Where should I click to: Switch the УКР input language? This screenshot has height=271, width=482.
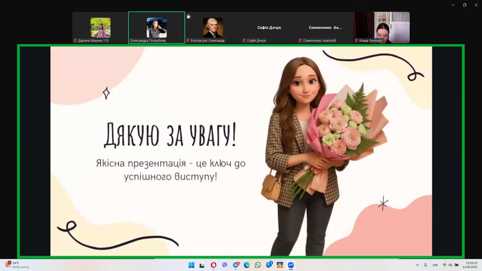click(435, 265)
